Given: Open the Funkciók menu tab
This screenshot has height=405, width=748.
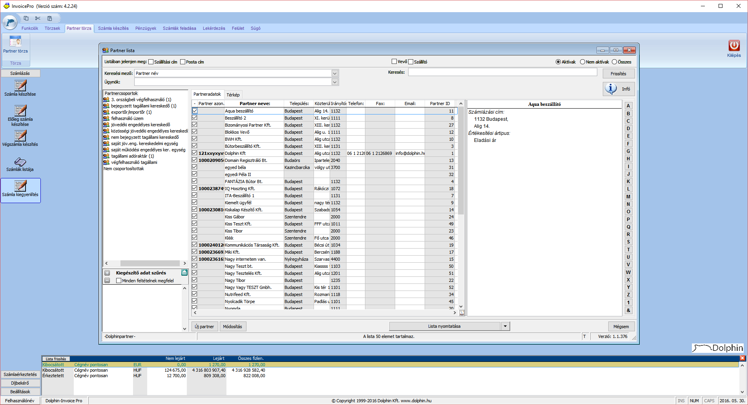Looking at the screenshot, I should tap(30, 28).
